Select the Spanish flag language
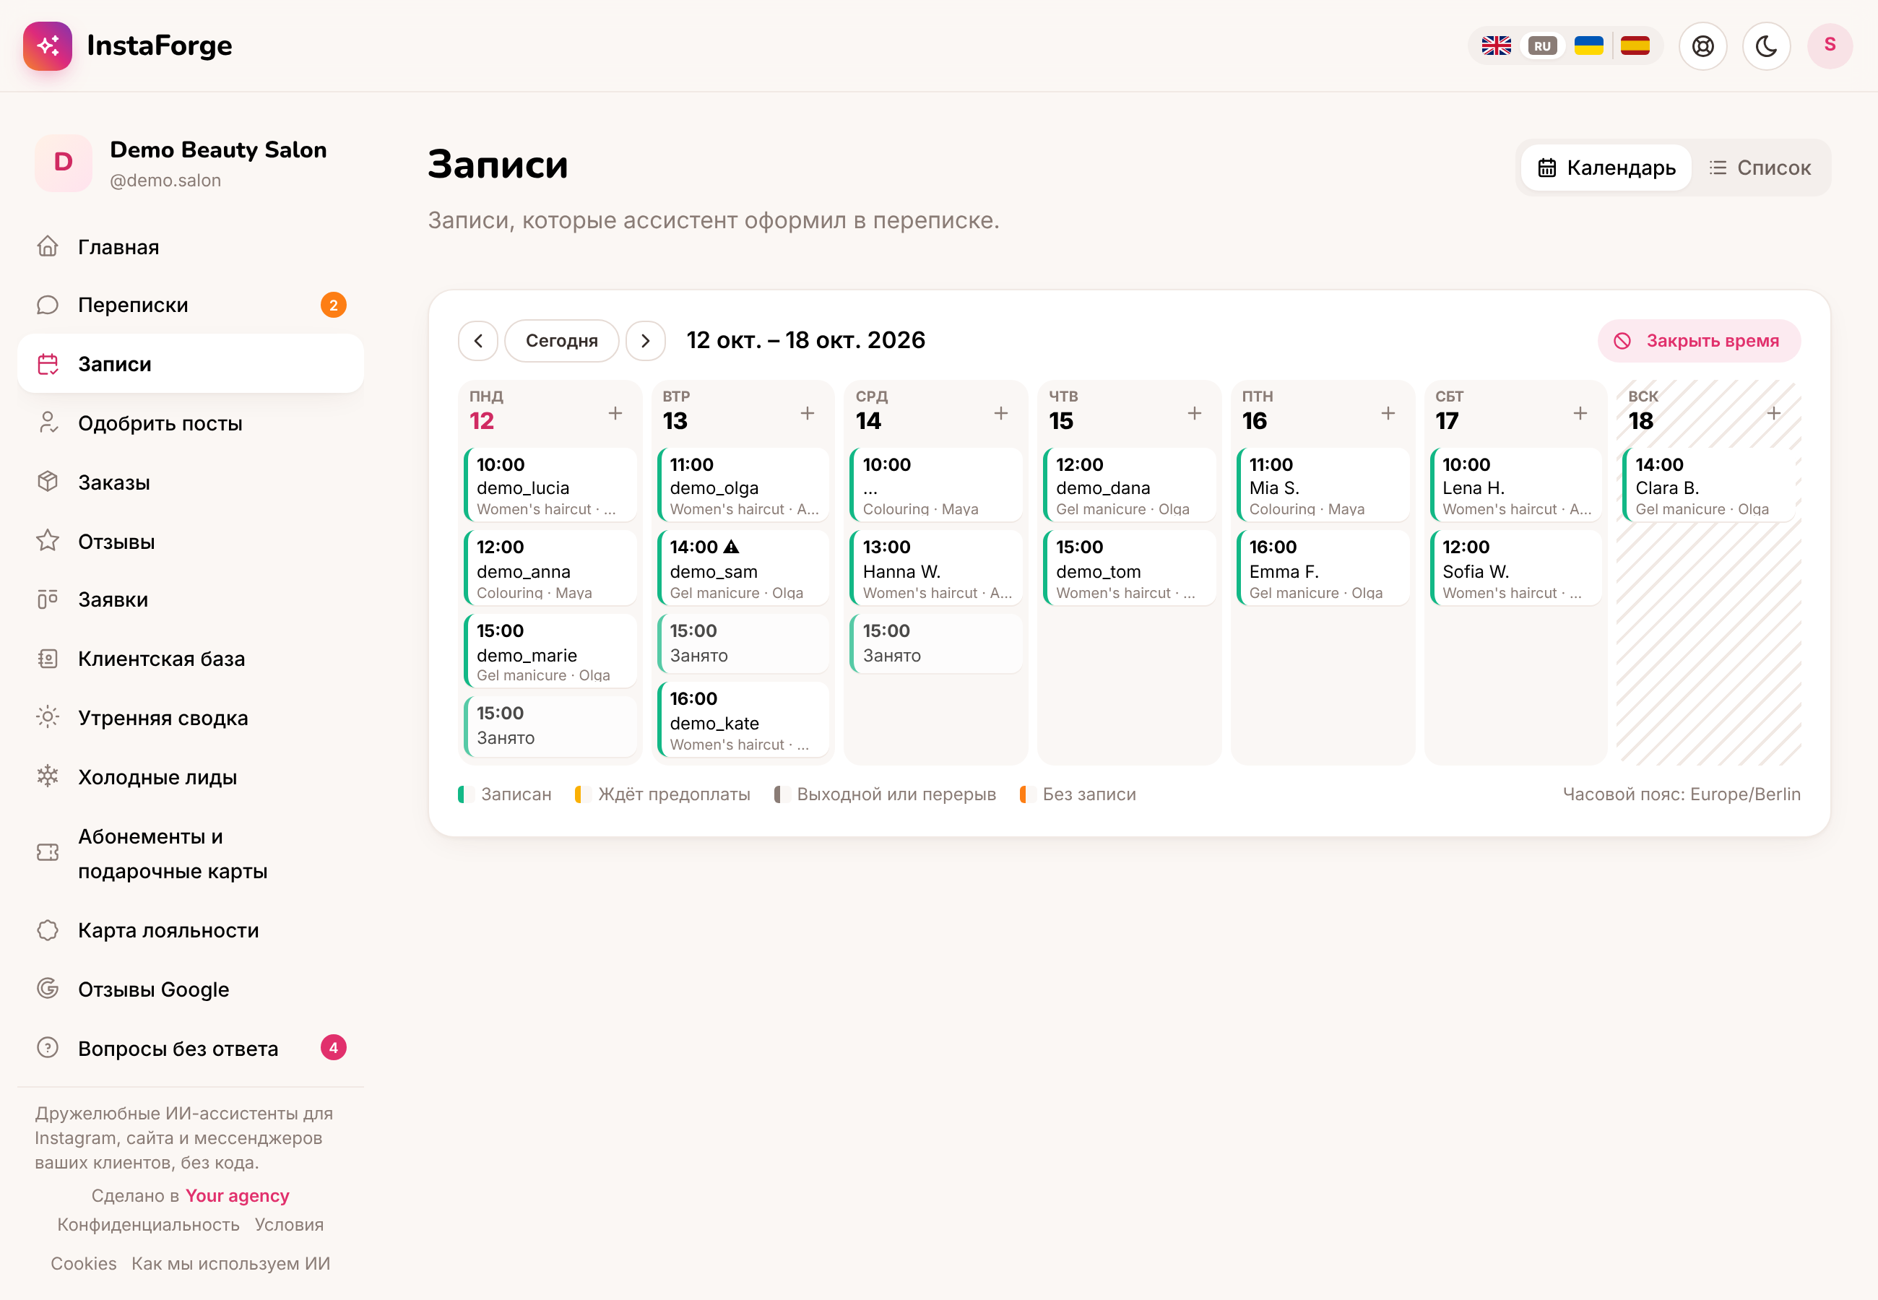The height and width of the screenshot is (1300, 1878). point(1635,45)
